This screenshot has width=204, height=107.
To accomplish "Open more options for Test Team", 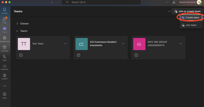I will pyautogui.click(x=65, y=44).
